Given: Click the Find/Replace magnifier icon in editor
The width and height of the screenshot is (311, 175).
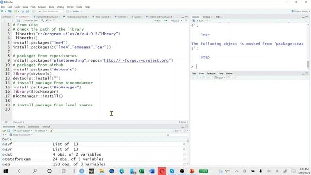Looking at the screenshot, I should click(42, 21).
